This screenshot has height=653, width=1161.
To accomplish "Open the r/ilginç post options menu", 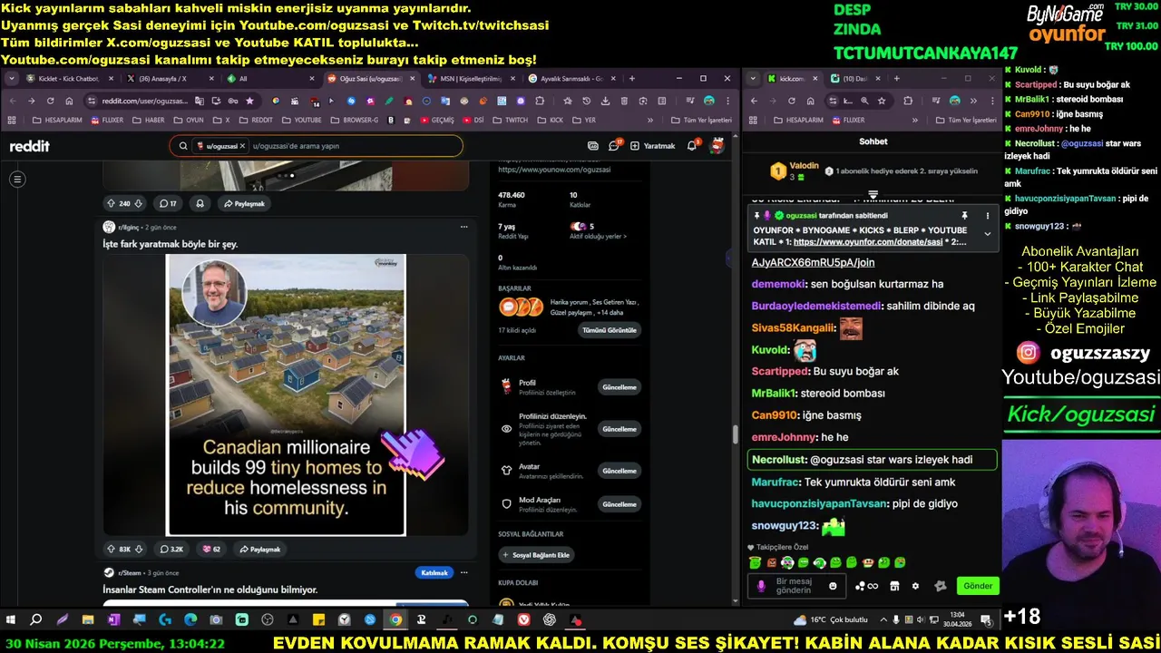I will point(463,227).
